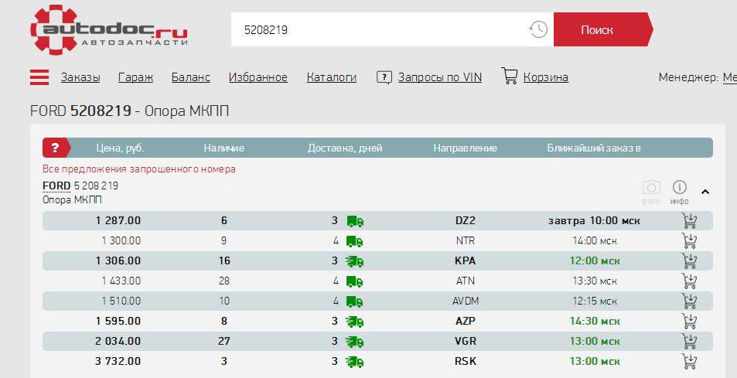Click the page heading FORD 5208219 - Опора МКПП
The image size is (737, 378).
tap(130, 111)
